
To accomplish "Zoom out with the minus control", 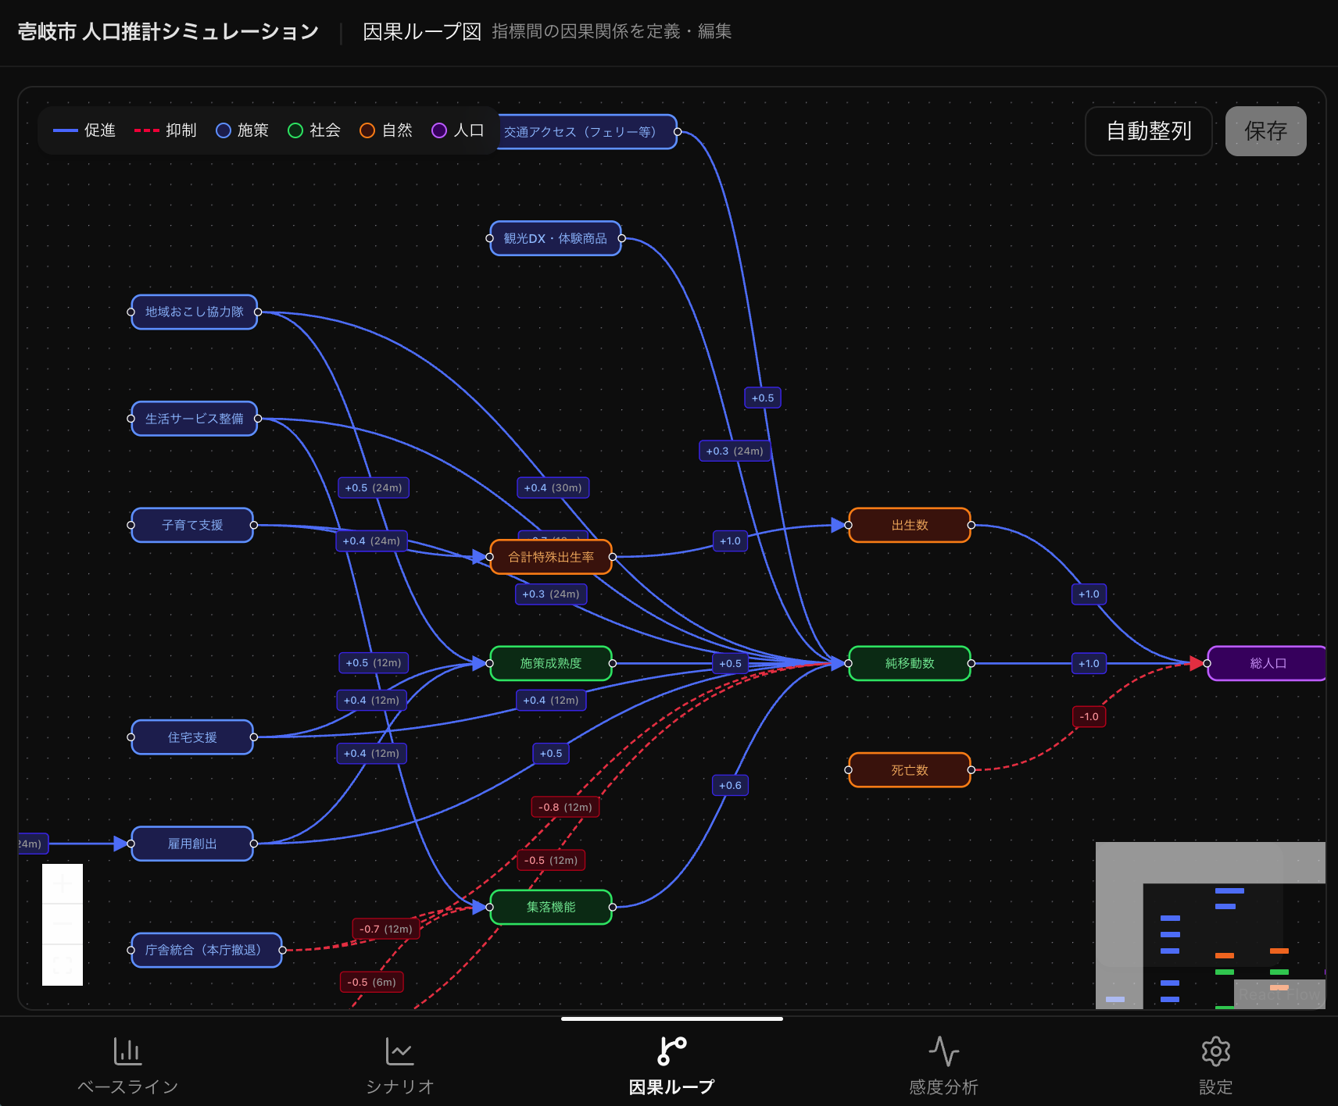I will tap(63, 925).
